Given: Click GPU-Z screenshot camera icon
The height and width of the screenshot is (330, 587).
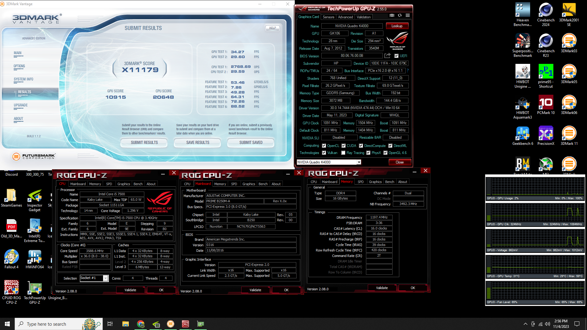Looking at the screenshot, I should [x=392, y=15].
